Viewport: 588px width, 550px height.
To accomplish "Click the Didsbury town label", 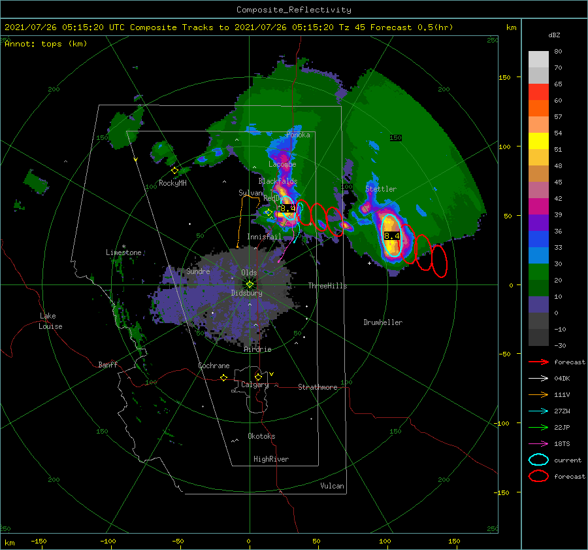I will click(247, 293).
